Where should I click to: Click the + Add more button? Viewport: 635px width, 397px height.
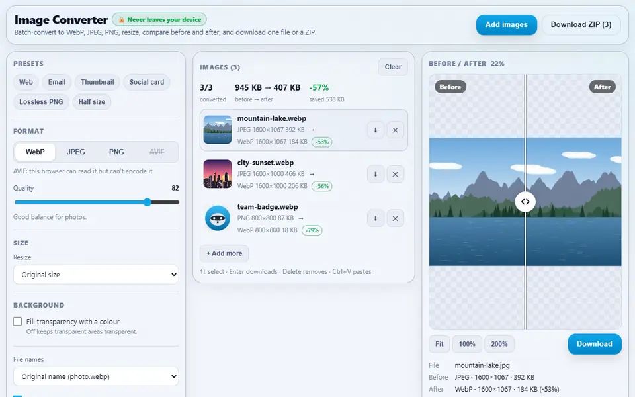[224, 253]
